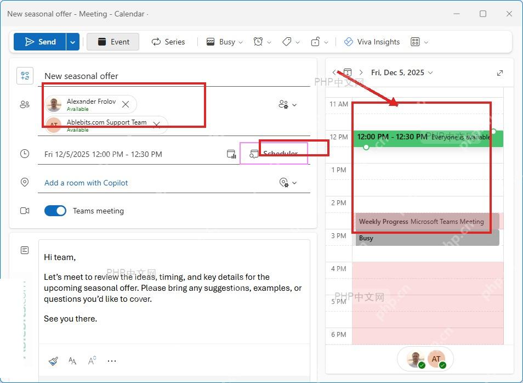Click the text styles icon
The height and width of the screenshot is (383, 523).
click(92, 361)
